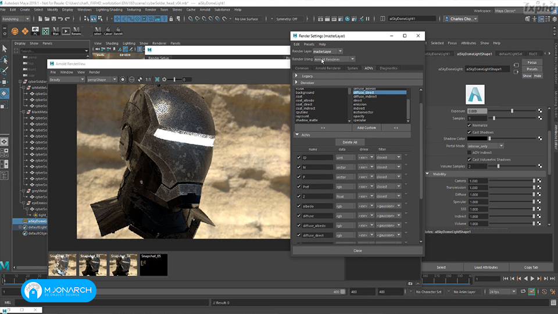Click the Lasso select tool icon

[5, 59]
